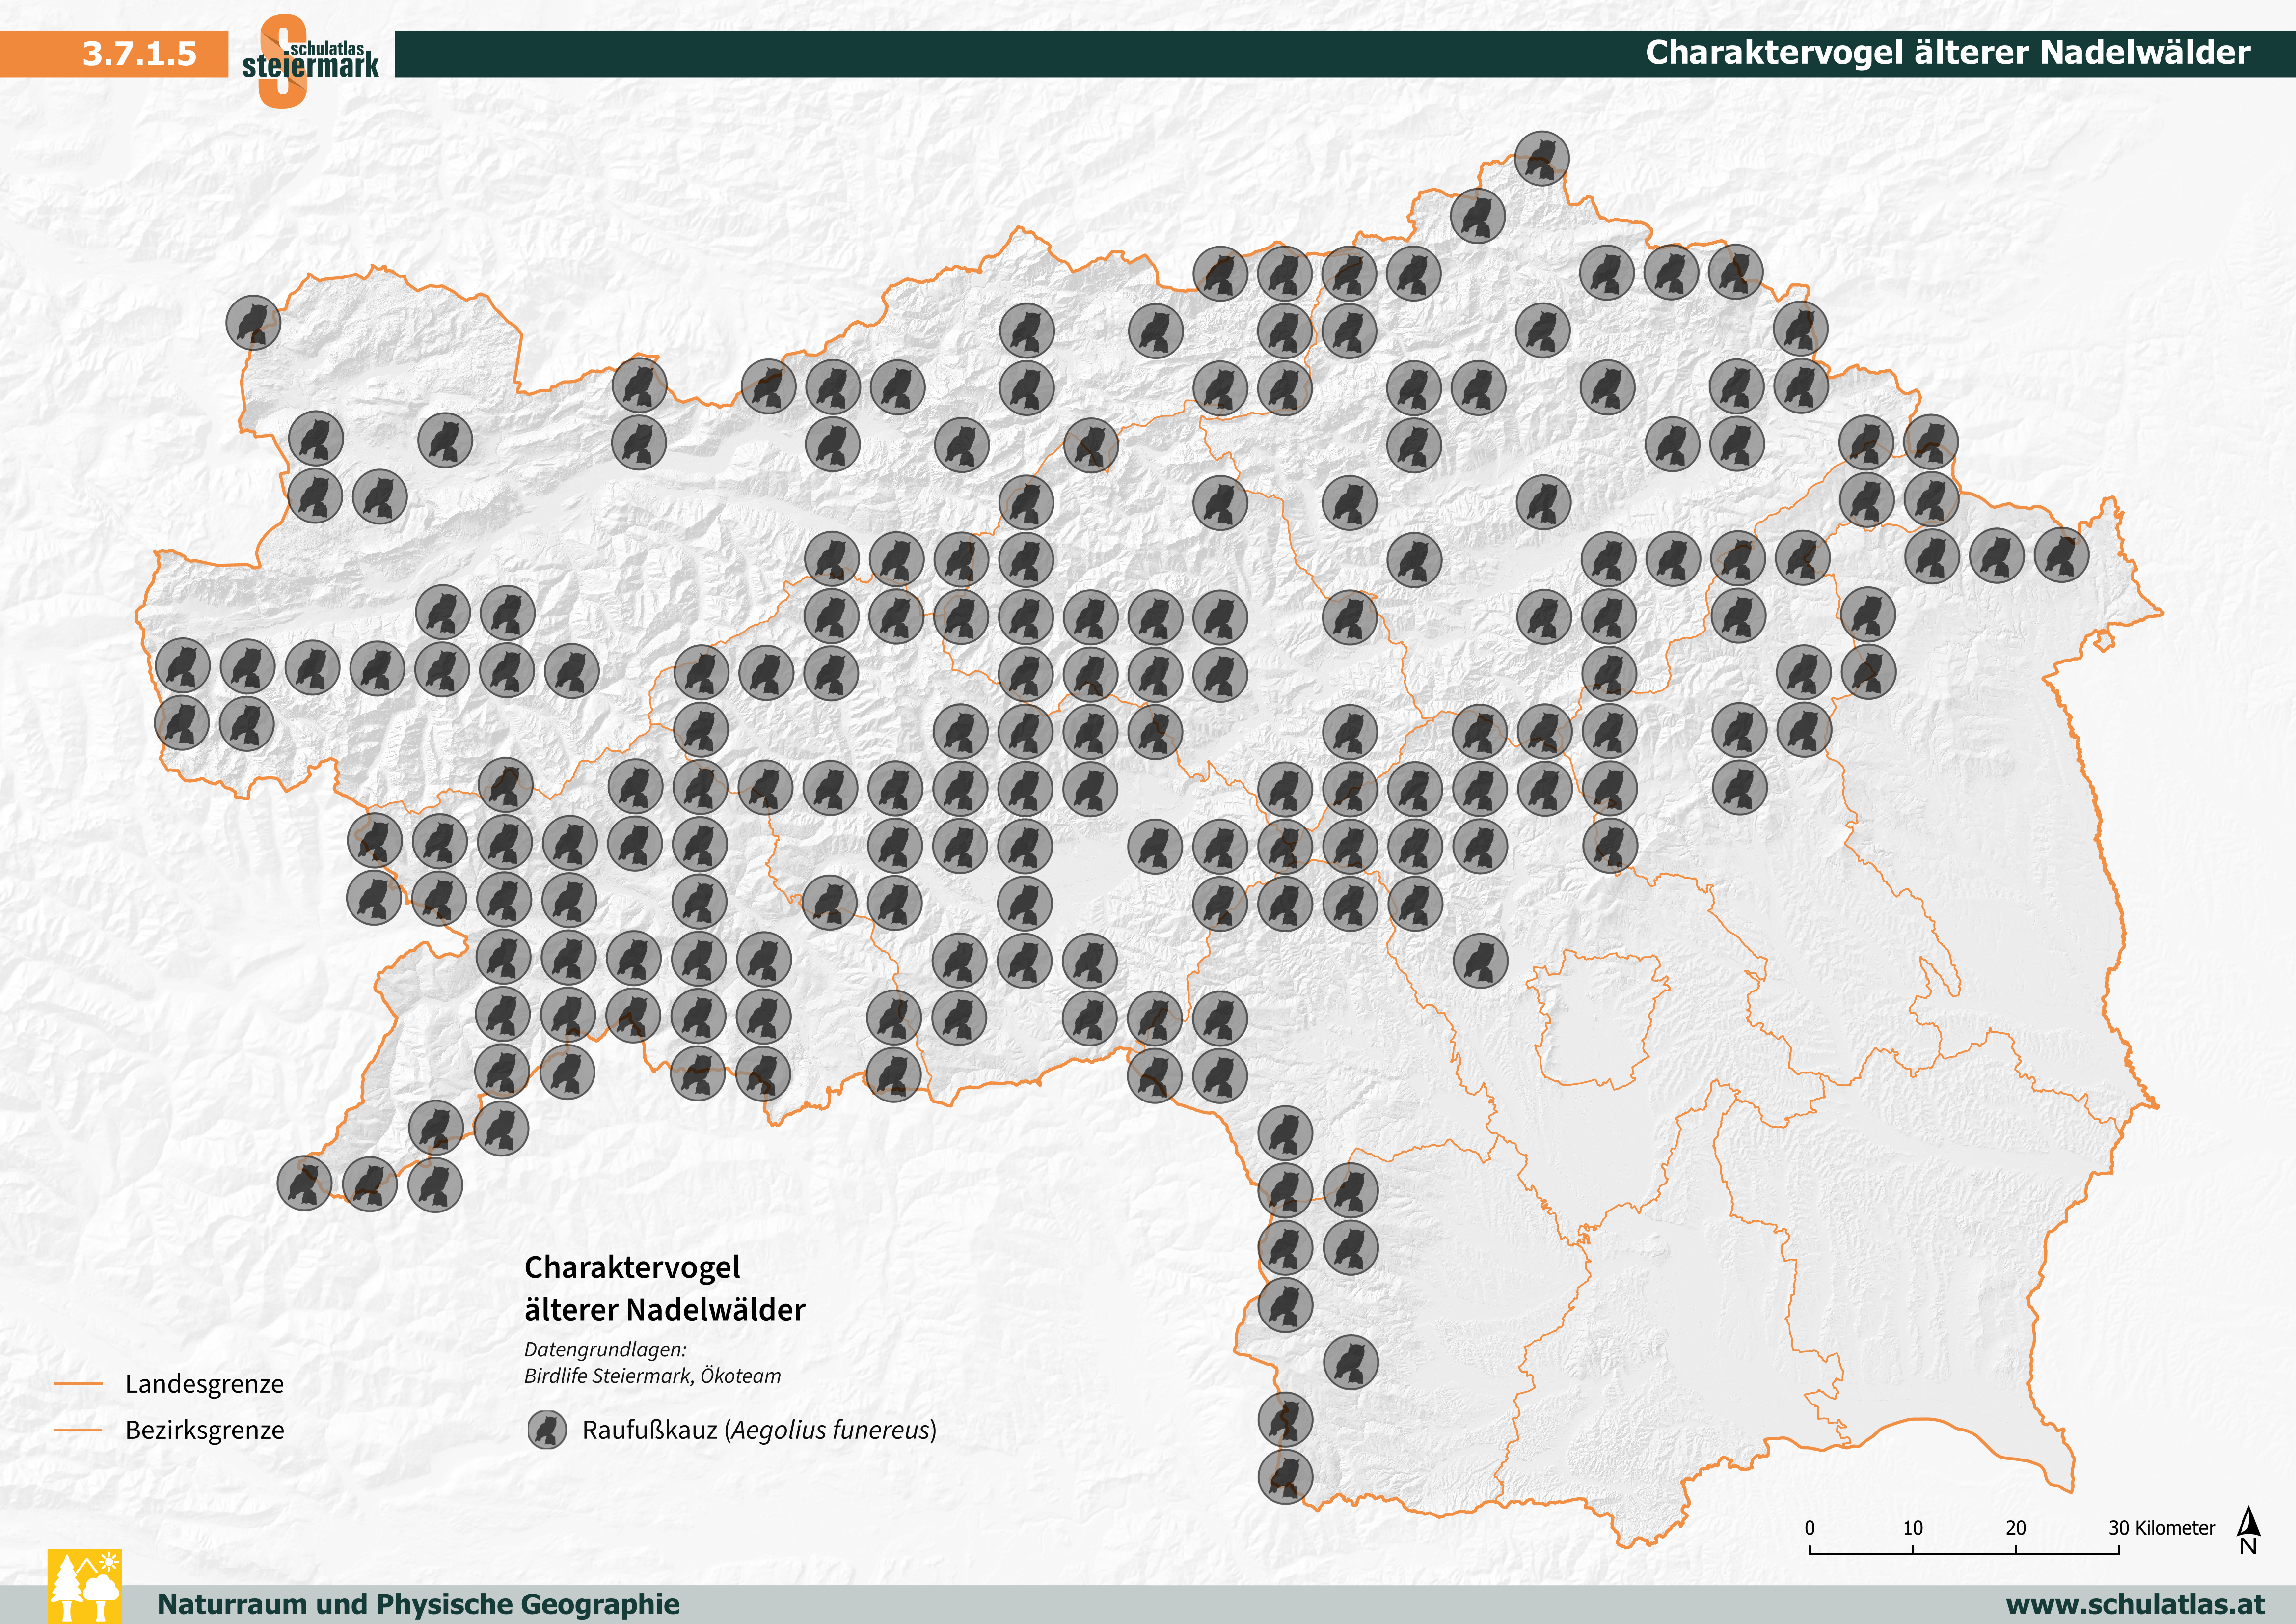Click the orange 3.7.1.5 number badge
Viewport: 2296px width, 1624px height.
pyautogui.click(x=139, y=53)
